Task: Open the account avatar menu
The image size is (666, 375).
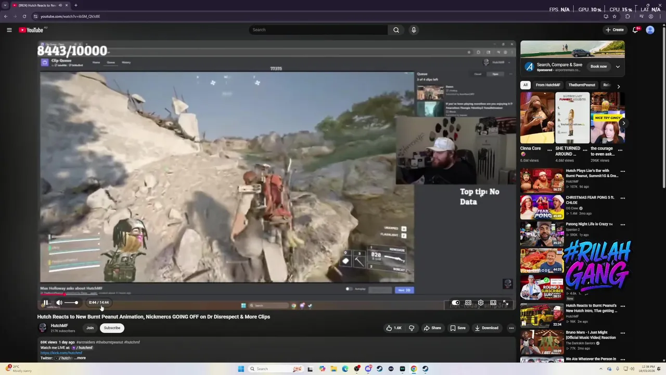Action: pyautogui.click(x=650, y=30)
